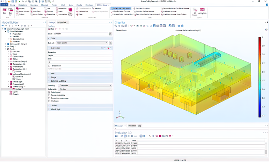The width and height of the screenshot is (269, 162).
Task: Toggle the Wireframe checkbox
Action: 49,101
